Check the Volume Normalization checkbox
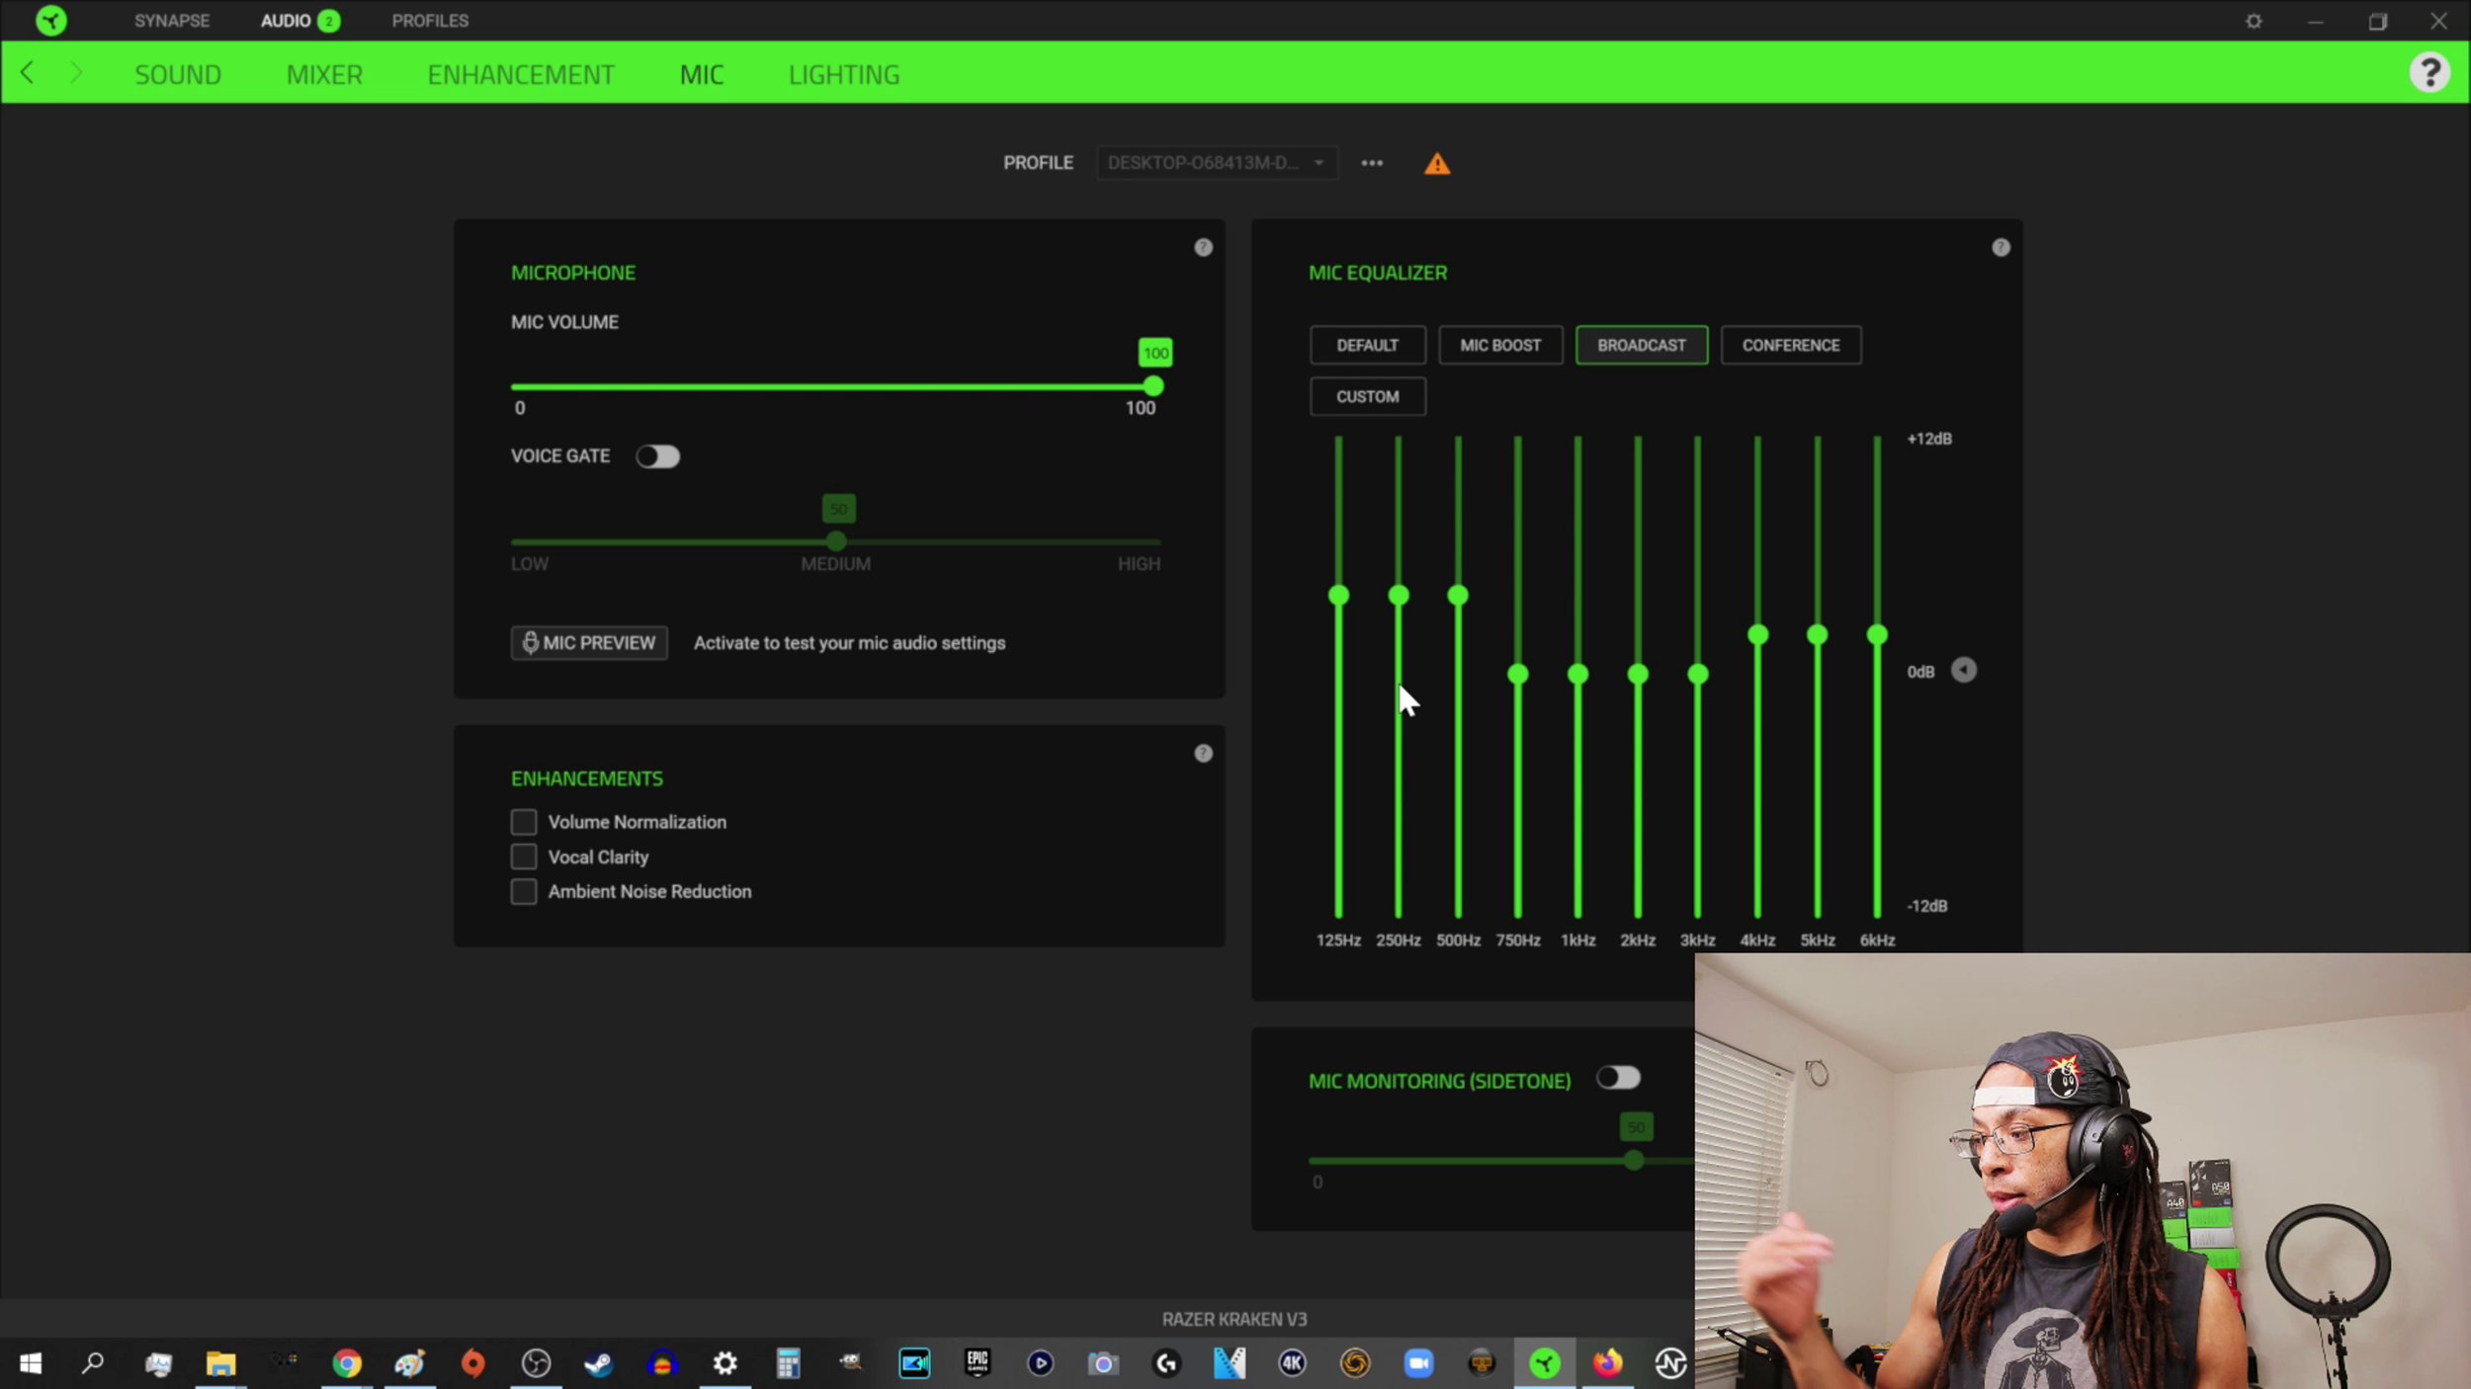This screenshot has height=1389, width=2471. 524,822
